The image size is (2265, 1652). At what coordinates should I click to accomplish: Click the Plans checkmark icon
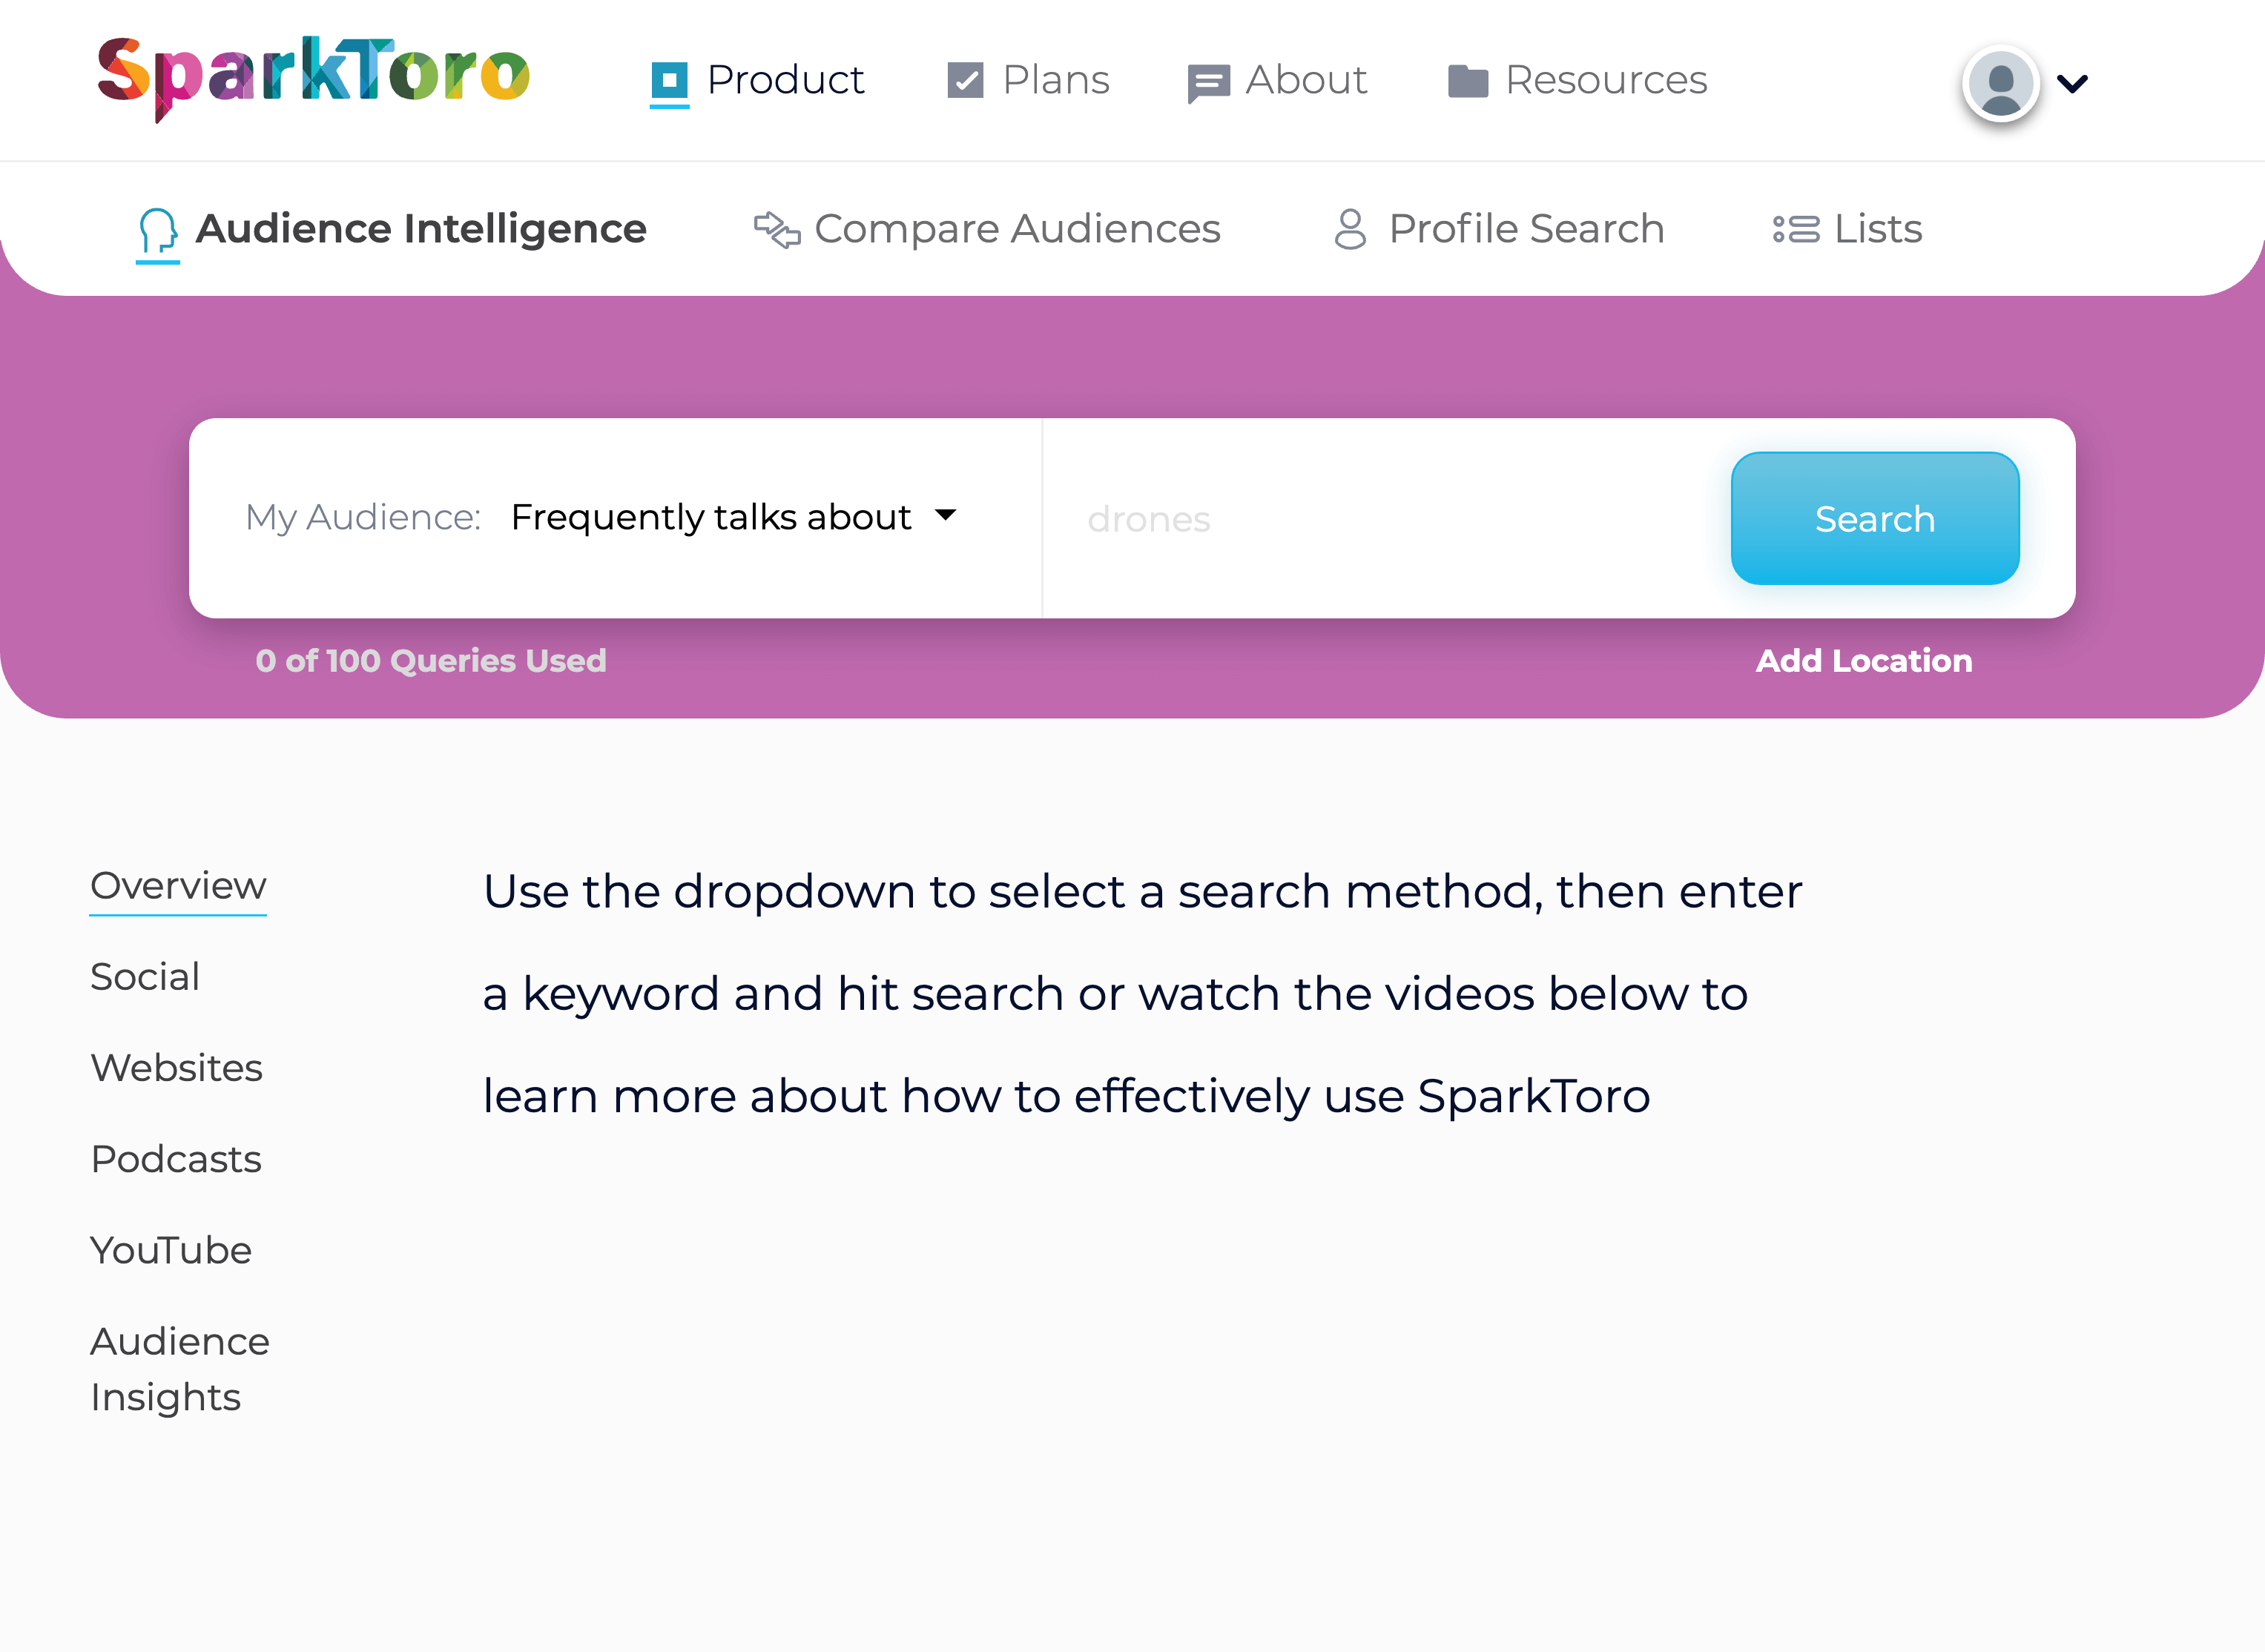[x=965, y=80]
